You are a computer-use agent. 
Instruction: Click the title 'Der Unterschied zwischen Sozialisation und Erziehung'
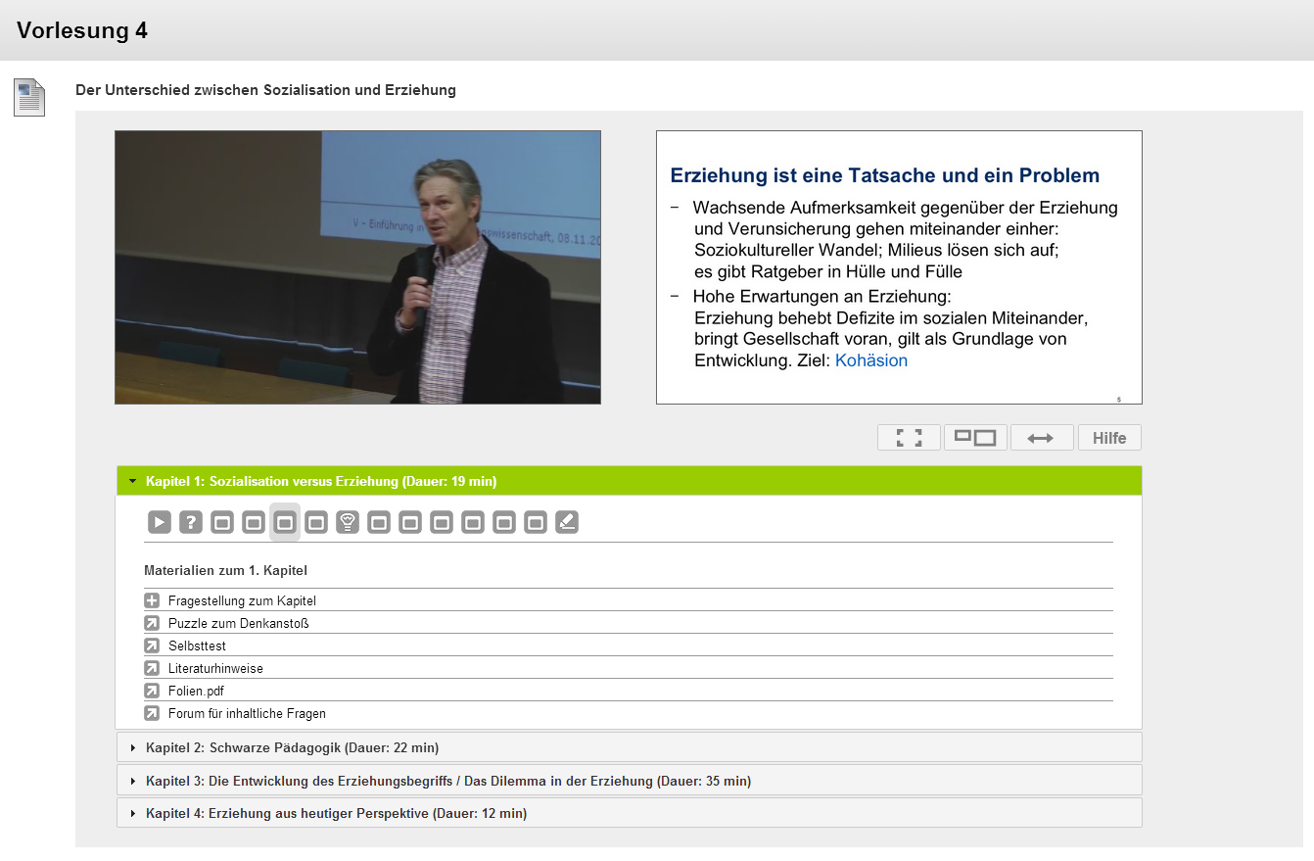point(265,90)
